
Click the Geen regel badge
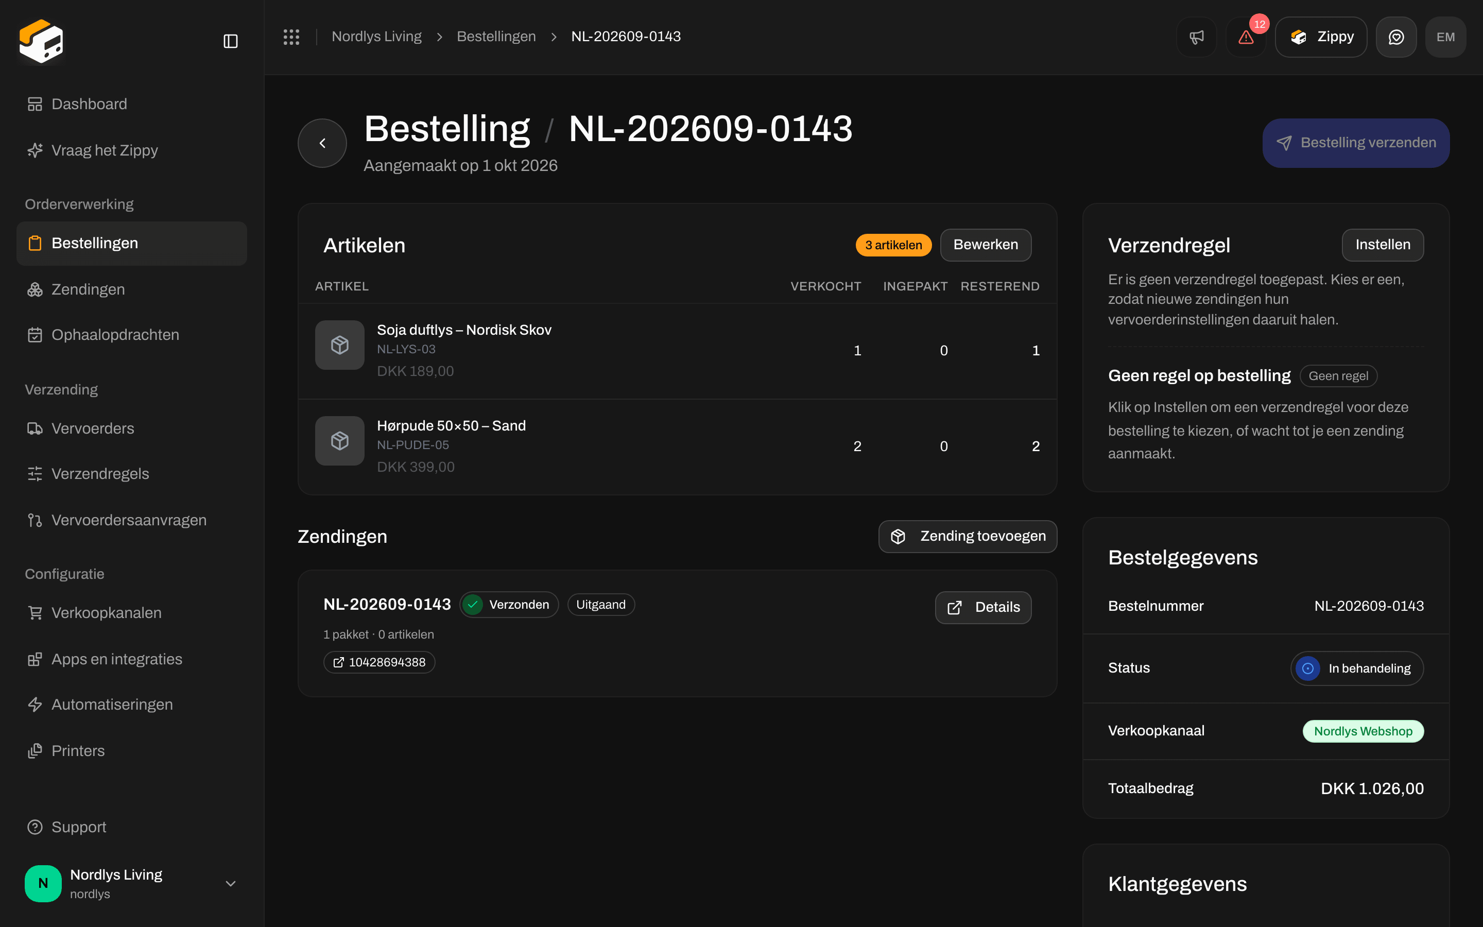point(1338,376)
